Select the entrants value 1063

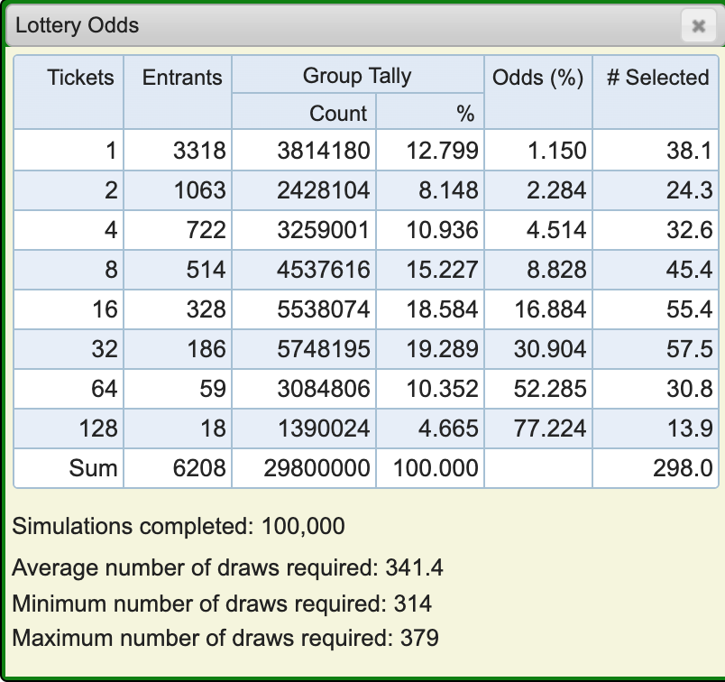click(200, 190)
